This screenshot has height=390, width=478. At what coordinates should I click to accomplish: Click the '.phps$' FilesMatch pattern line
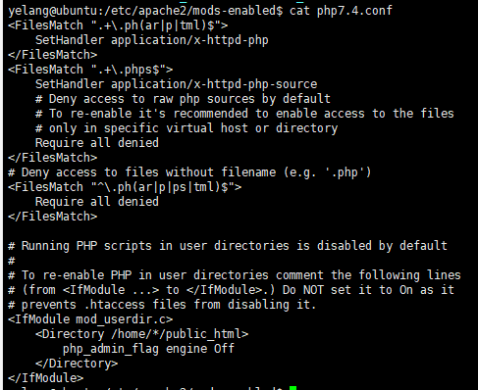coord(90,70)
